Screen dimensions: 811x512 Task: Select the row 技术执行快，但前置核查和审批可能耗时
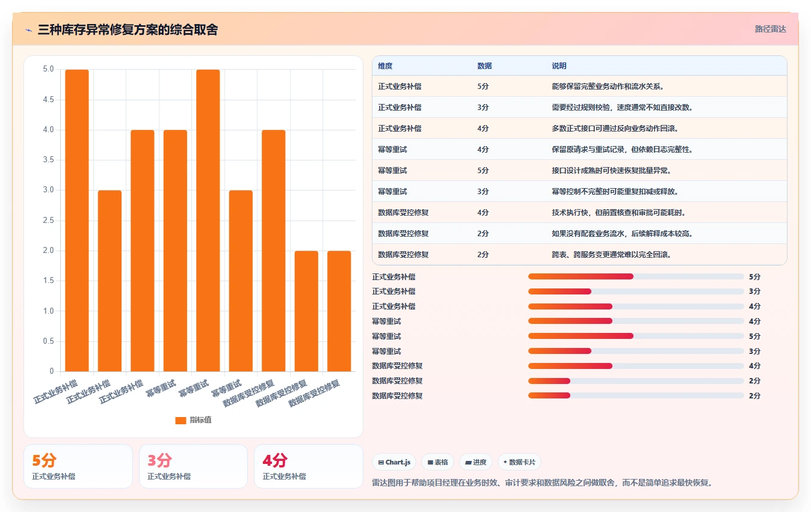pos(579,212)
